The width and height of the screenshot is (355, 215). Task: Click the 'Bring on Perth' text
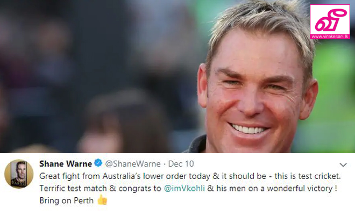point(66,200)
